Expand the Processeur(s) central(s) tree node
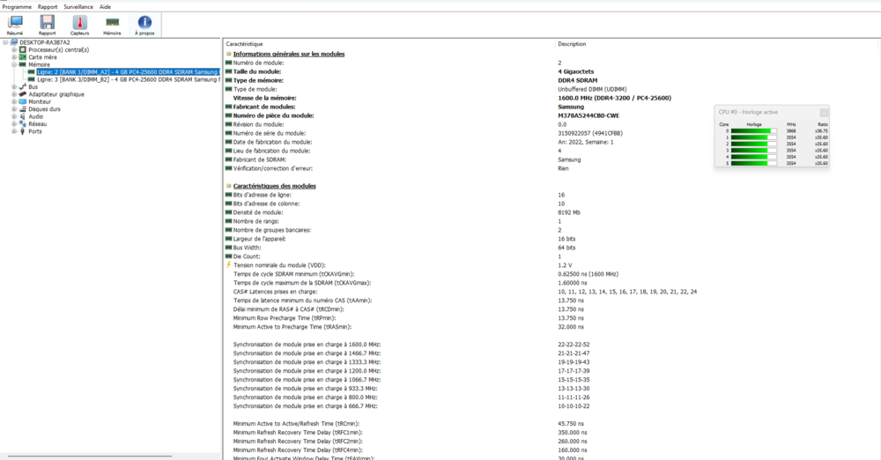This screenshot has height=460, width=881. 13,50
